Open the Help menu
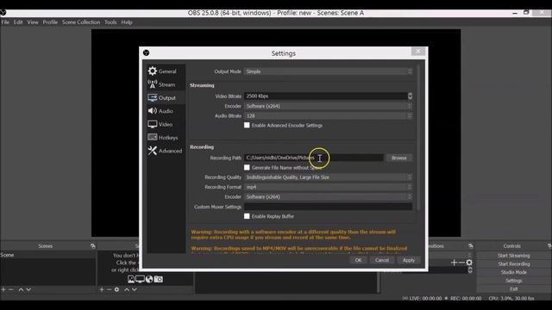552x310 pixels. point(127,22)
